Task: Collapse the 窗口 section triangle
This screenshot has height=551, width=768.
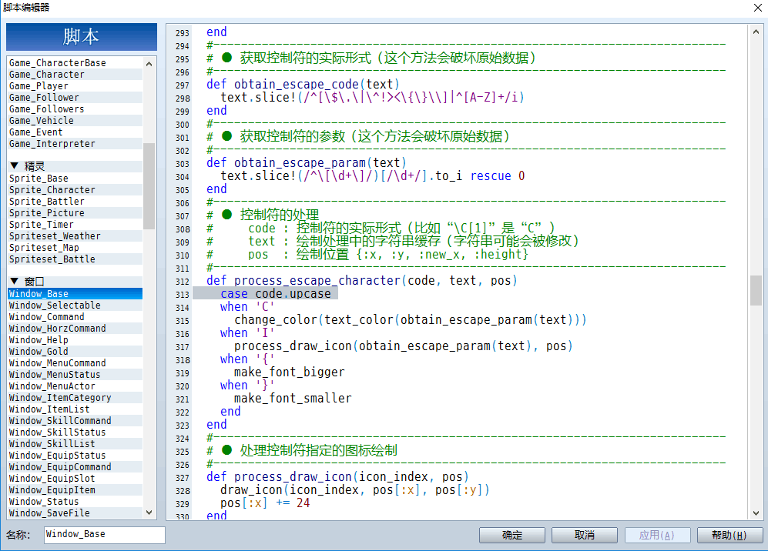Action: tap(14, 282)
